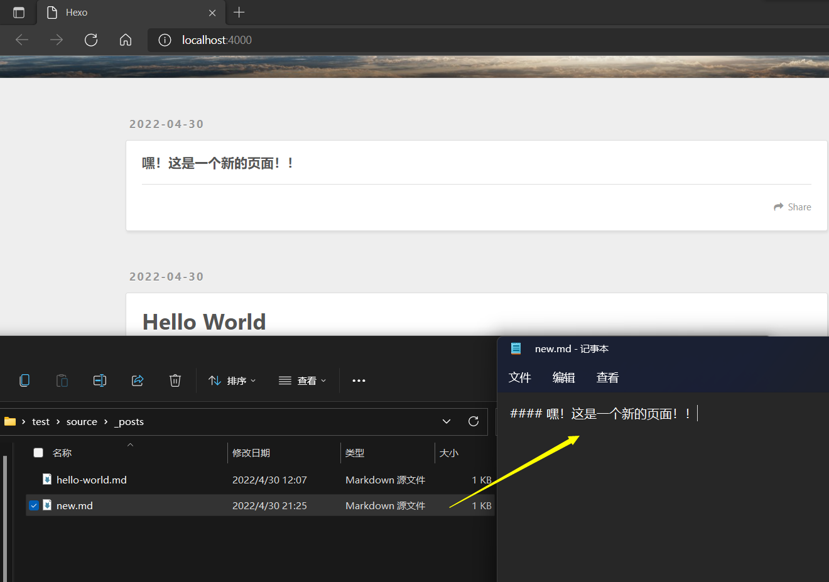Image resolution: width=829 pixels, height=582 pixels.
Task: Open the 排序 sort dropdown
Action: pos(232,380)
